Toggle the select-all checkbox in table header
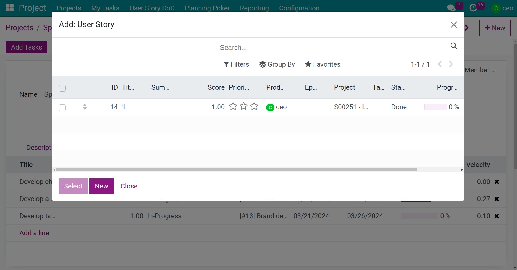Viewport: 517px width, 270px height. (x=62, y=88)
